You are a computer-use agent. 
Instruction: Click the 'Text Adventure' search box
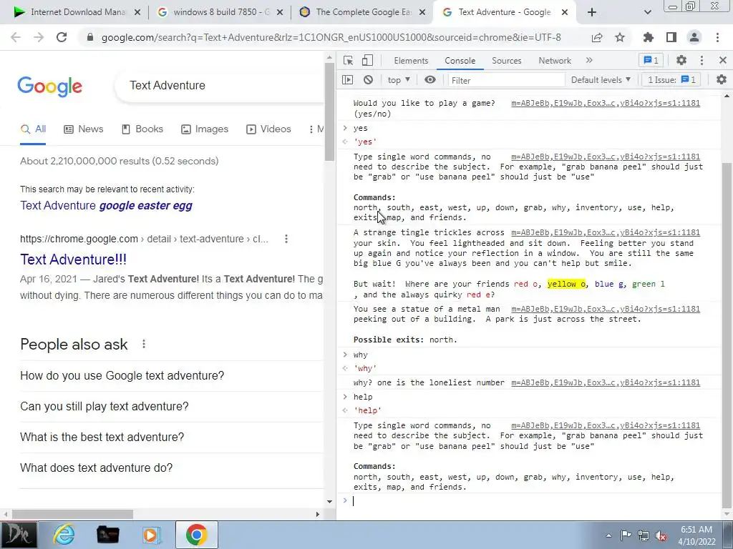pos(220,86)
